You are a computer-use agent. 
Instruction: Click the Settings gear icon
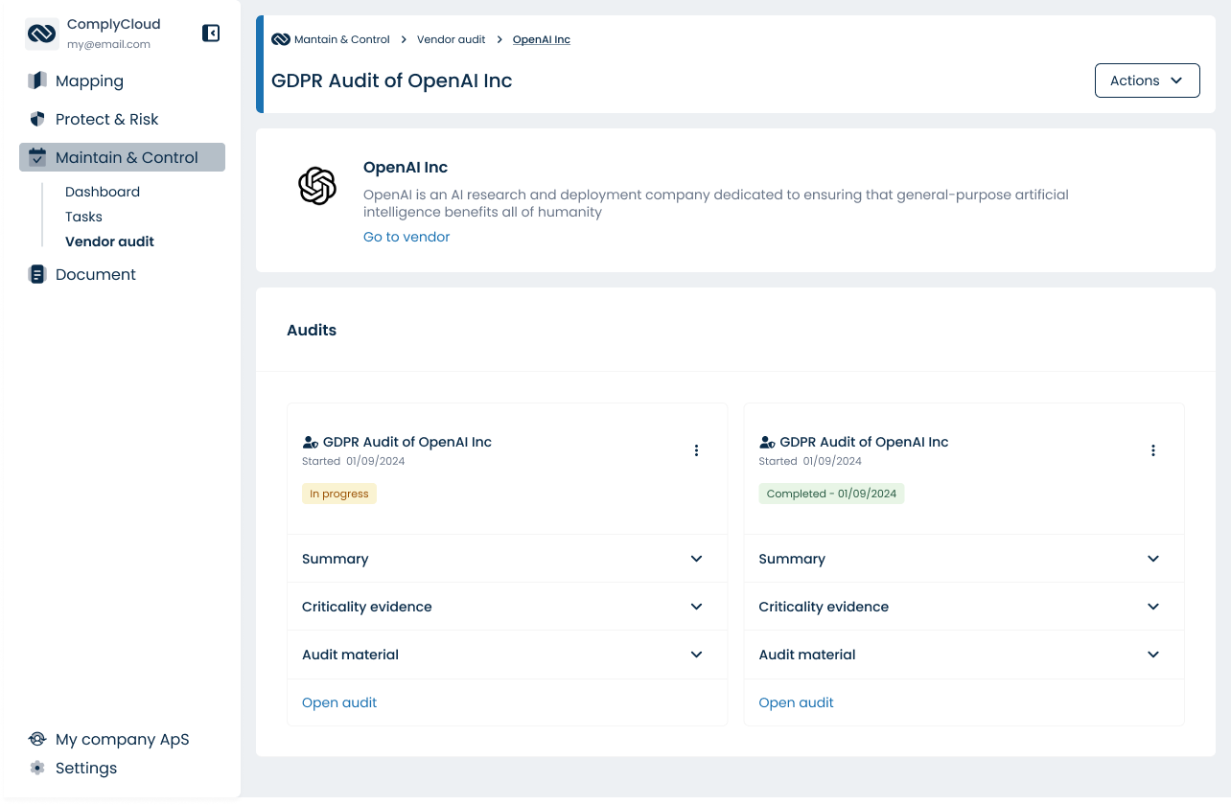[x=37, y=768]
